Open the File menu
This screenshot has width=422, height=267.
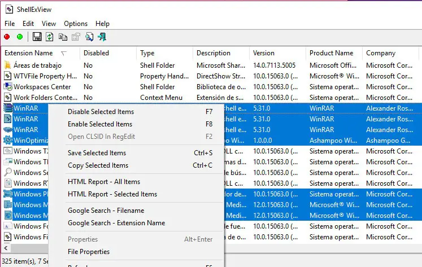10,24
